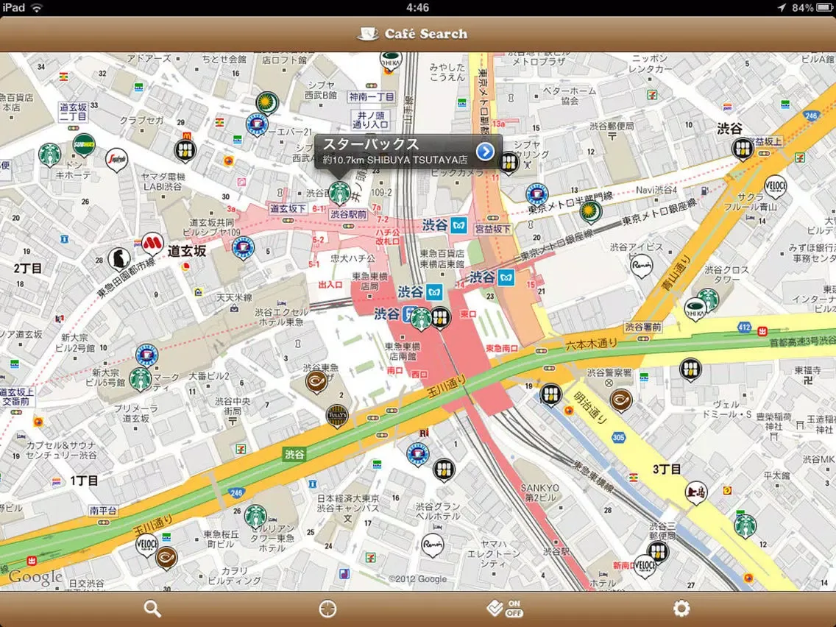
Task: Tap the 渋谷警察署 label on the map
Action: pos(609,373)
